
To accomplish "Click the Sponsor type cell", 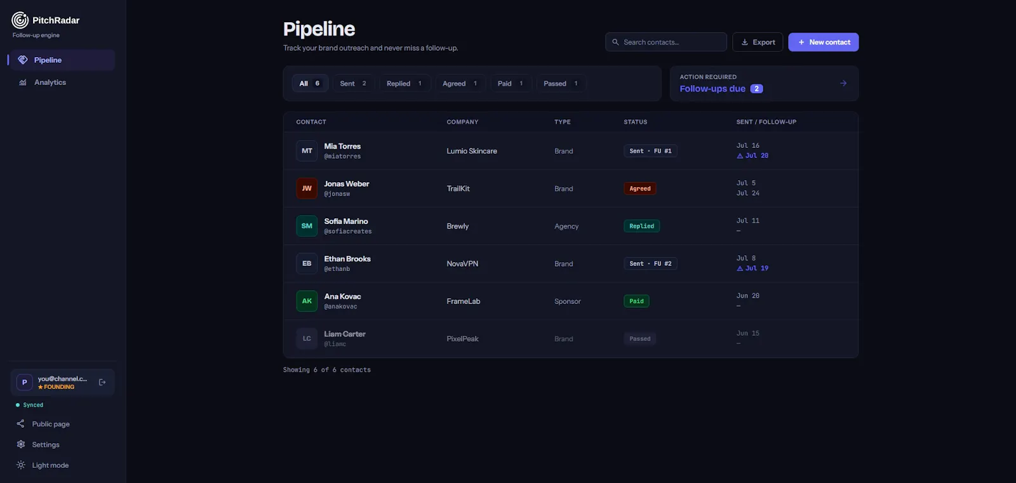I will tap(567, 301).
